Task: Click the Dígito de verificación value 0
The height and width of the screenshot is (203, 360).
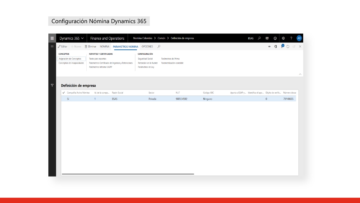Action: [266, 99]
